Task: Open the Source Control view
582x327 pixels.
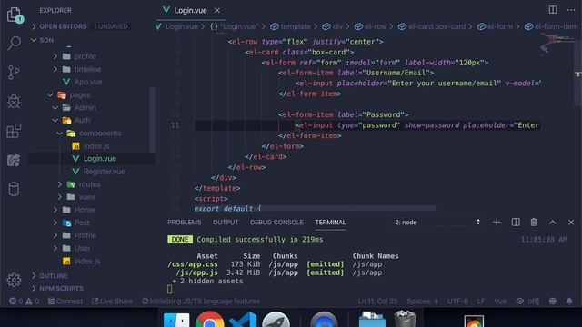Action: tap(14, 73)
